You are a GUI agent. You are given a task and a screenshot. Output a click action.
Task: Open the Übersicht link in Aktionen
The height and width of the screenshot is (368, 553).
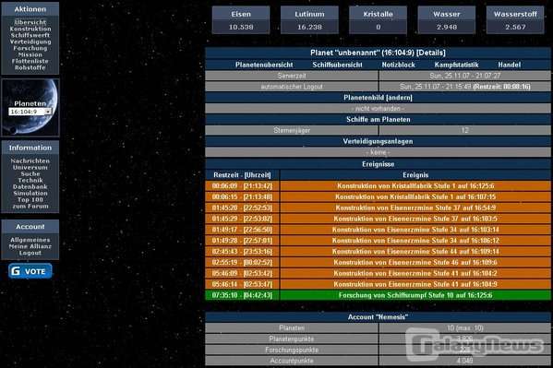click(x=30, y=22)
